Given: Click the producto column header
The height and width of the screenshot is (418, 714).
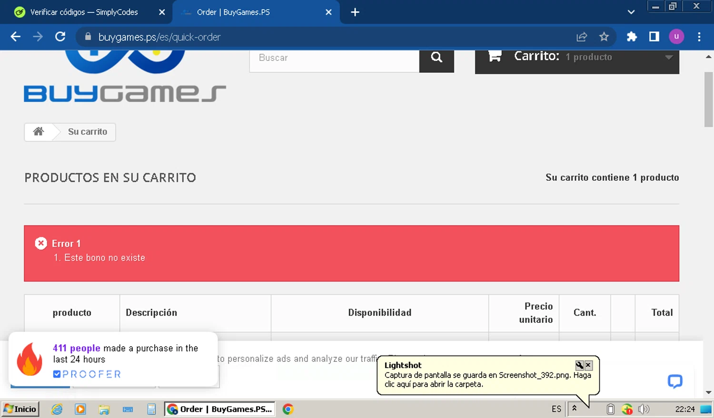Looking at the screenshot, I should coord(72,312).
